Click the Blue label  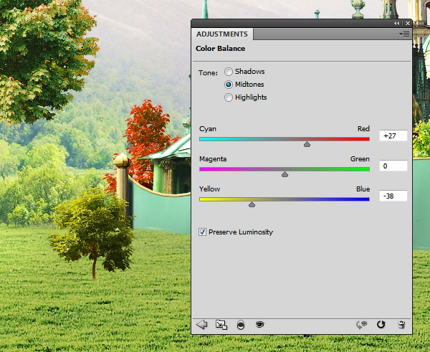click(x=363, y=189)
